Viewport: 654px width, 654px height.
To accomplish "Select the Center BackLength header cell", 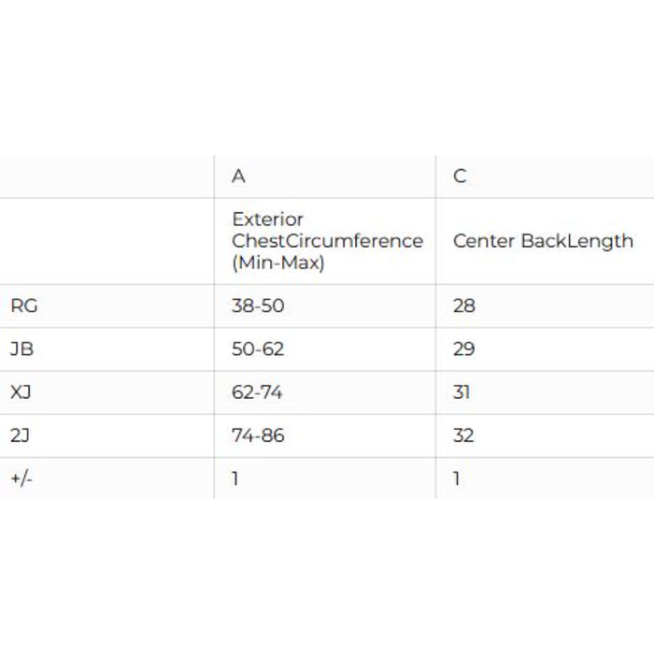I will [x=543, y=241].
